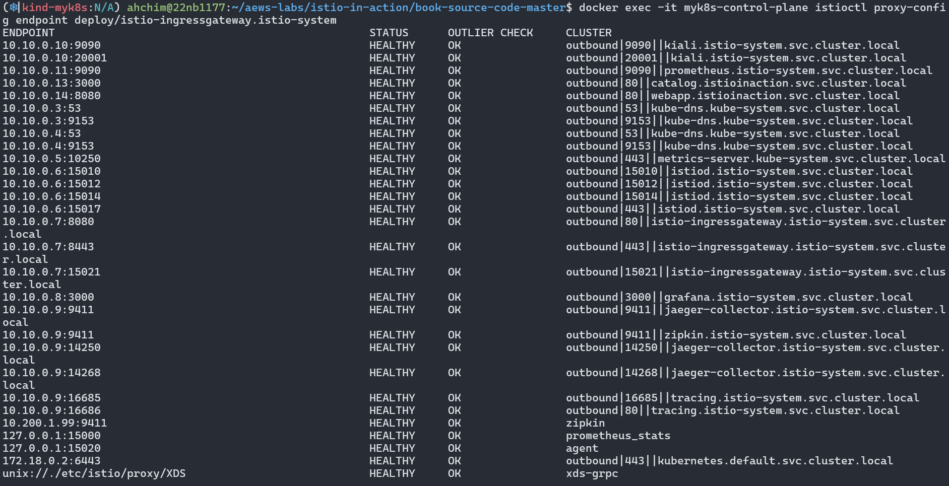Click the ENDPOINT column header
The image size is (949, 486).
click(29, 33)
